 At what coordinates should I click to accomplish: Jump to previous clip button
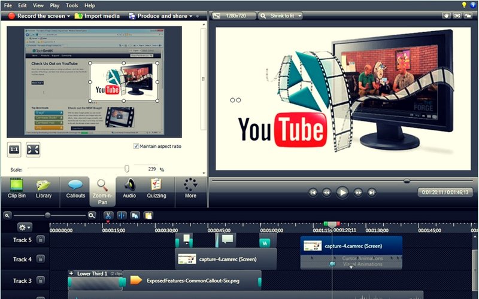click(x=313, y=193)
